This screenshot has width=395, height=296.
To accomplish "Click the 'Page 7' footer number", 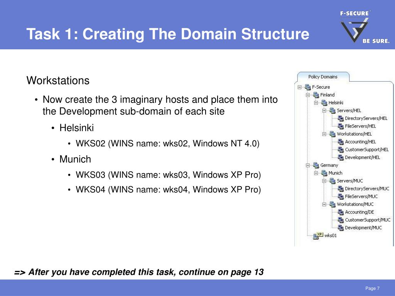I will click(x=372, y=288).
